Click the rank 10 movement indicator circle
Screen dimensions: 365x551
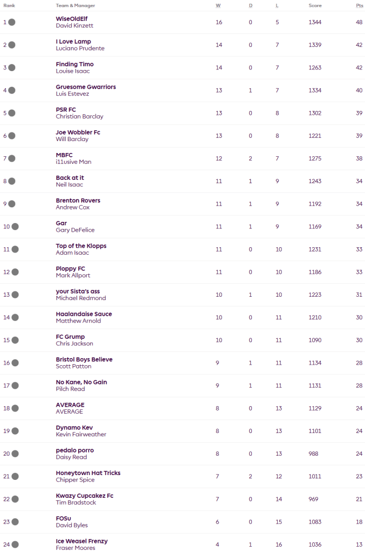[x=15, y=227]
